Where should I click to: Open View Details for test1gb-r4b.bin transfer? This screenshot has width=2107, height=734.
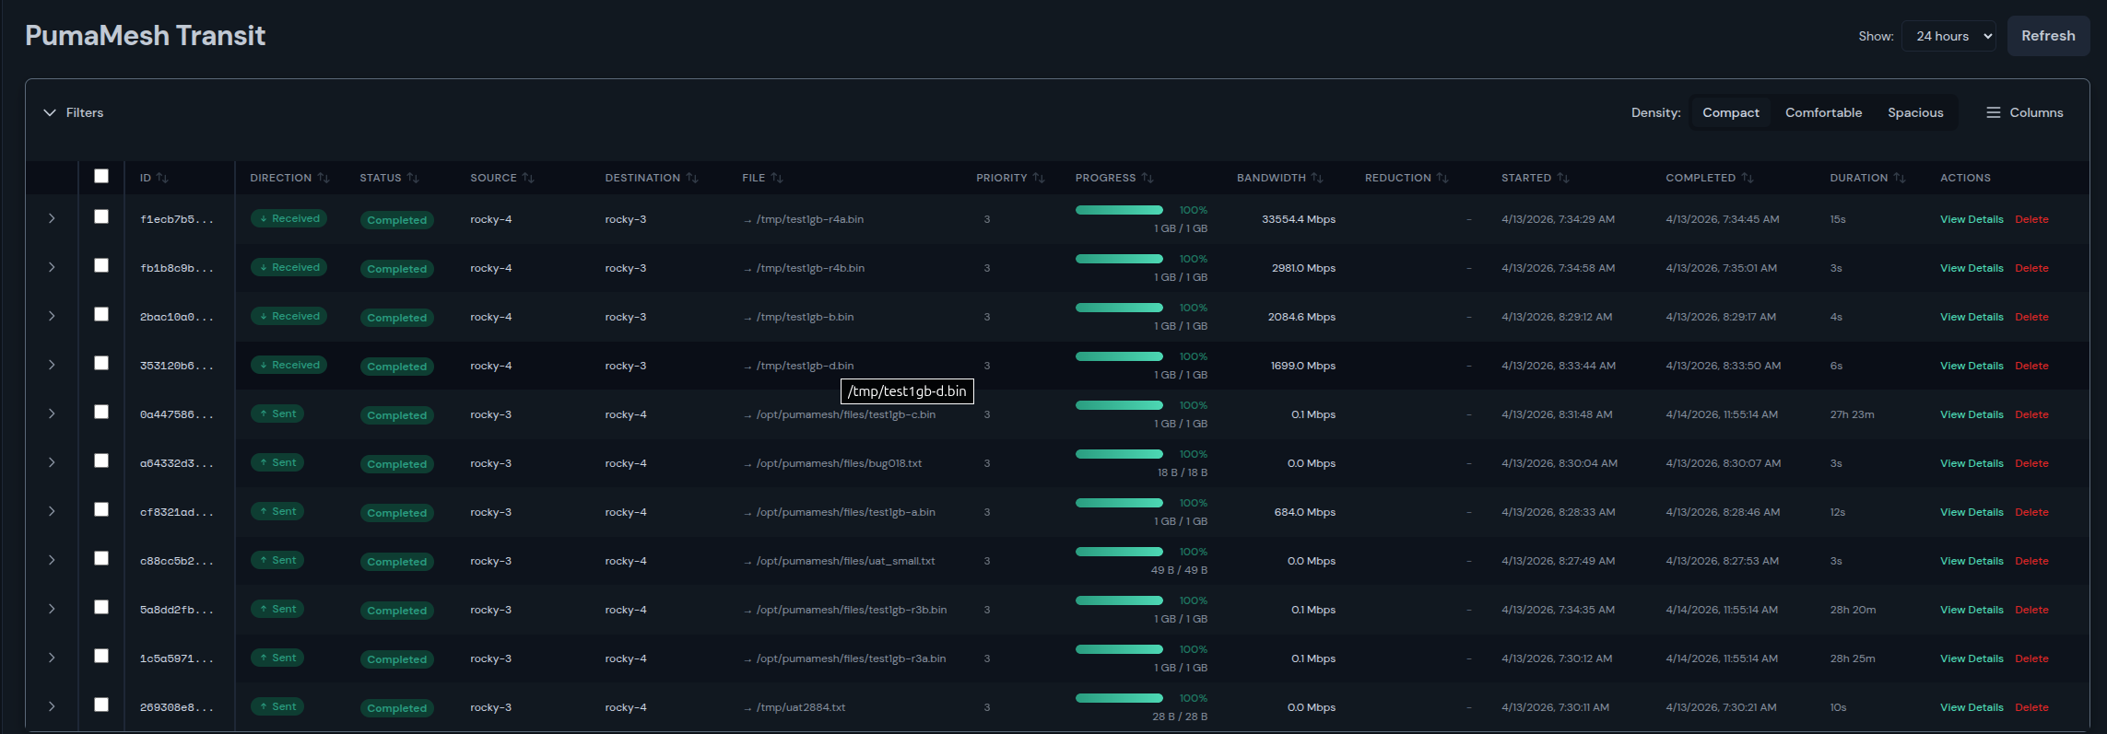[x=1972, y=268]
